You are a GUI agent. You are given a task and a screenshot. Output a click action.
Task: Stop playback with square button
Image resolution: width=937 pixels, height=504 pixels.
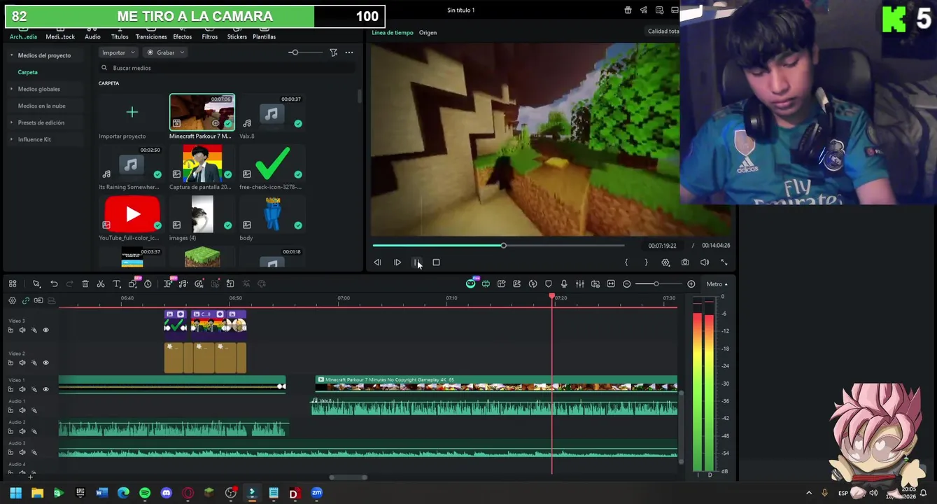[436, 262]
